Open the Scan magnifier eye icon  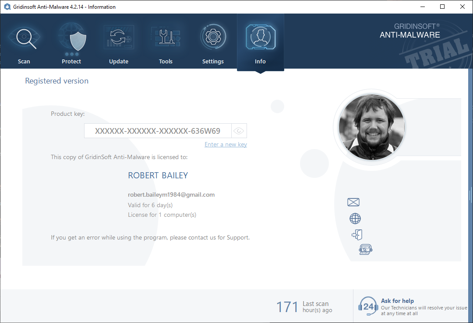pos(24,38)
